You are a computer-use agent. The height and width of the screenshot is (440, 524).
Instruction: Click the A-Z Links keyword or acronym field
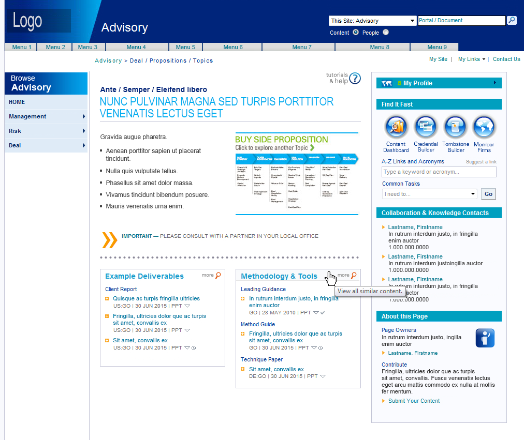click(439, 172)
